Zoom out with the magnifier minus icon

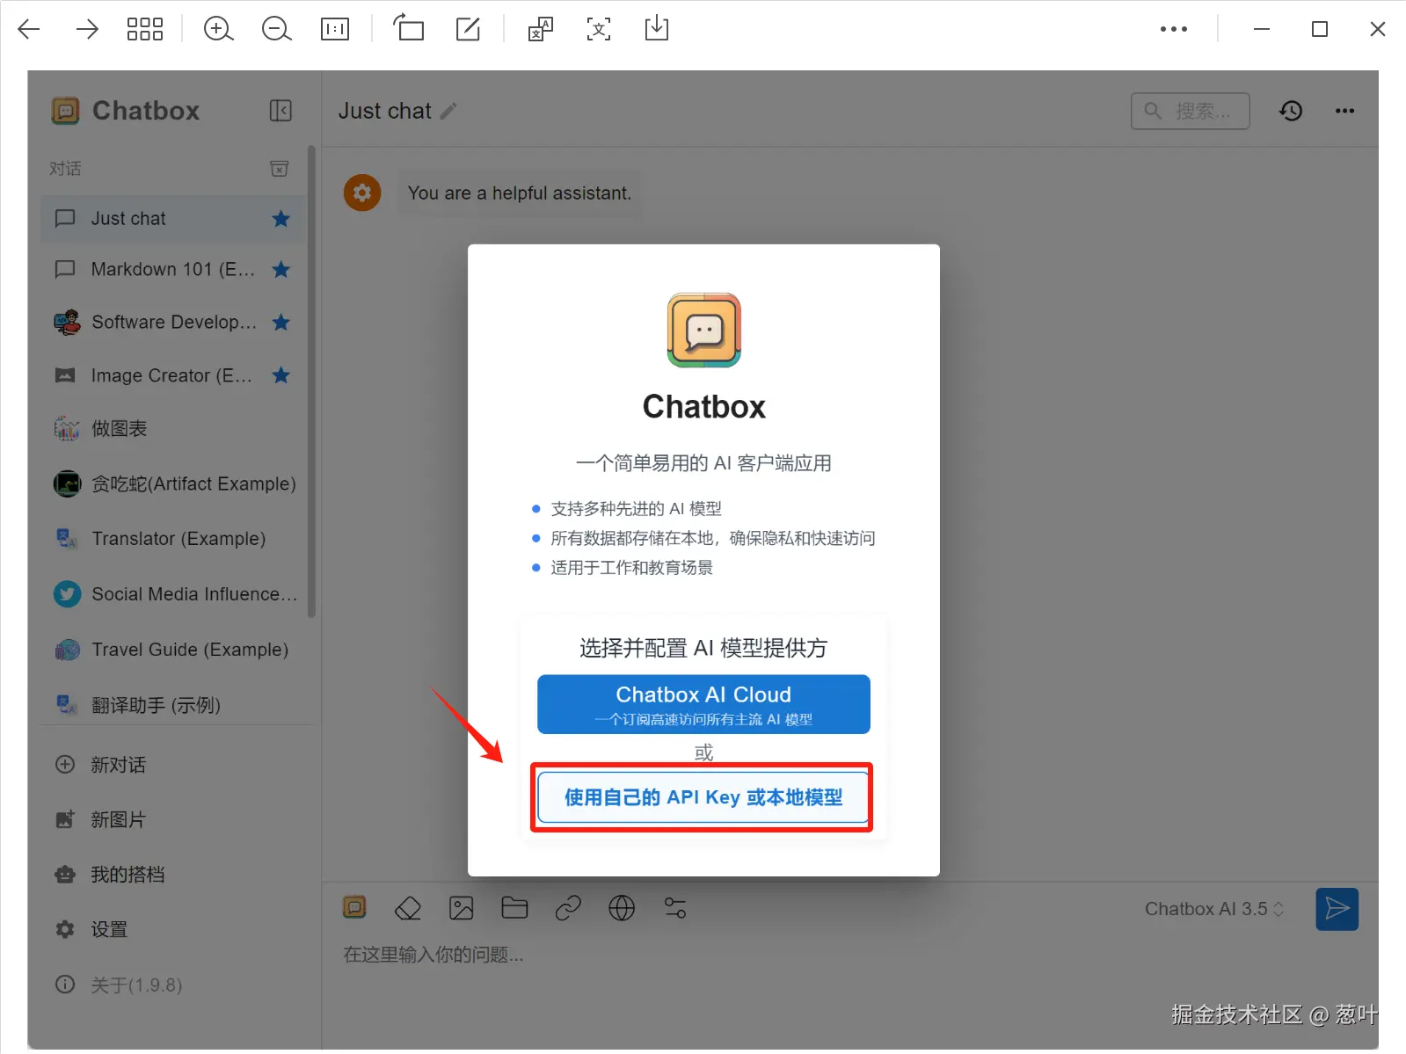(x=276, y=29)
